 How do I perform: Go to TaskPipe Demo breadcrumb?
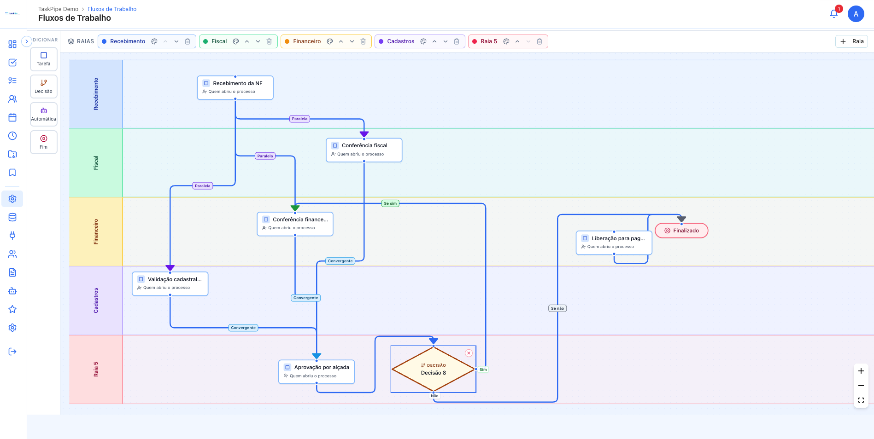click(58, 9)
